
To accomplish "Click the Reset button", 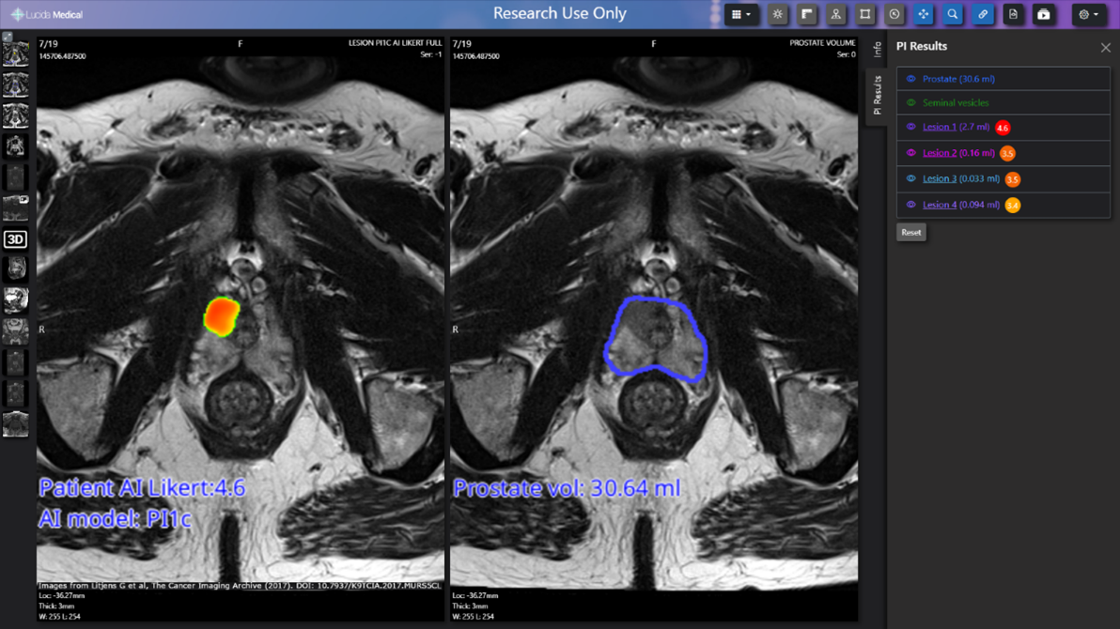I will click(910, 232).
